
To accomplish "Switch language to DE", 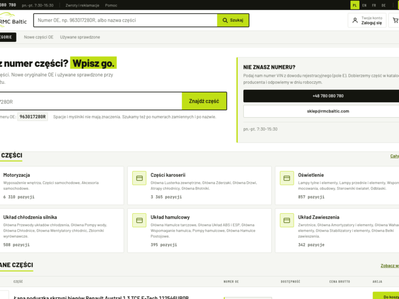I will tap(384, 5).
